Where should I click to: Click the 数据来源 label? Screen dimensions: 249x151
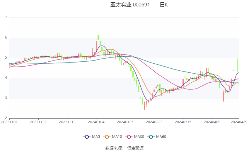click(x=114, y=148)
